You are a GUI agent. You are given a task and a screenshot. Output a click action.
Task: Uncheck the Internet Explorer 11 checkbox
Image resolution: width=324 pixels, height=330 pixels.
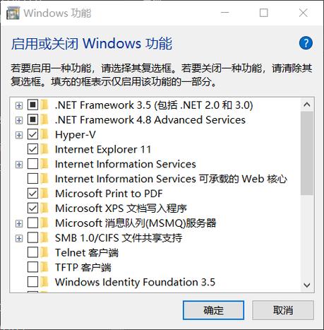(32, 149)
